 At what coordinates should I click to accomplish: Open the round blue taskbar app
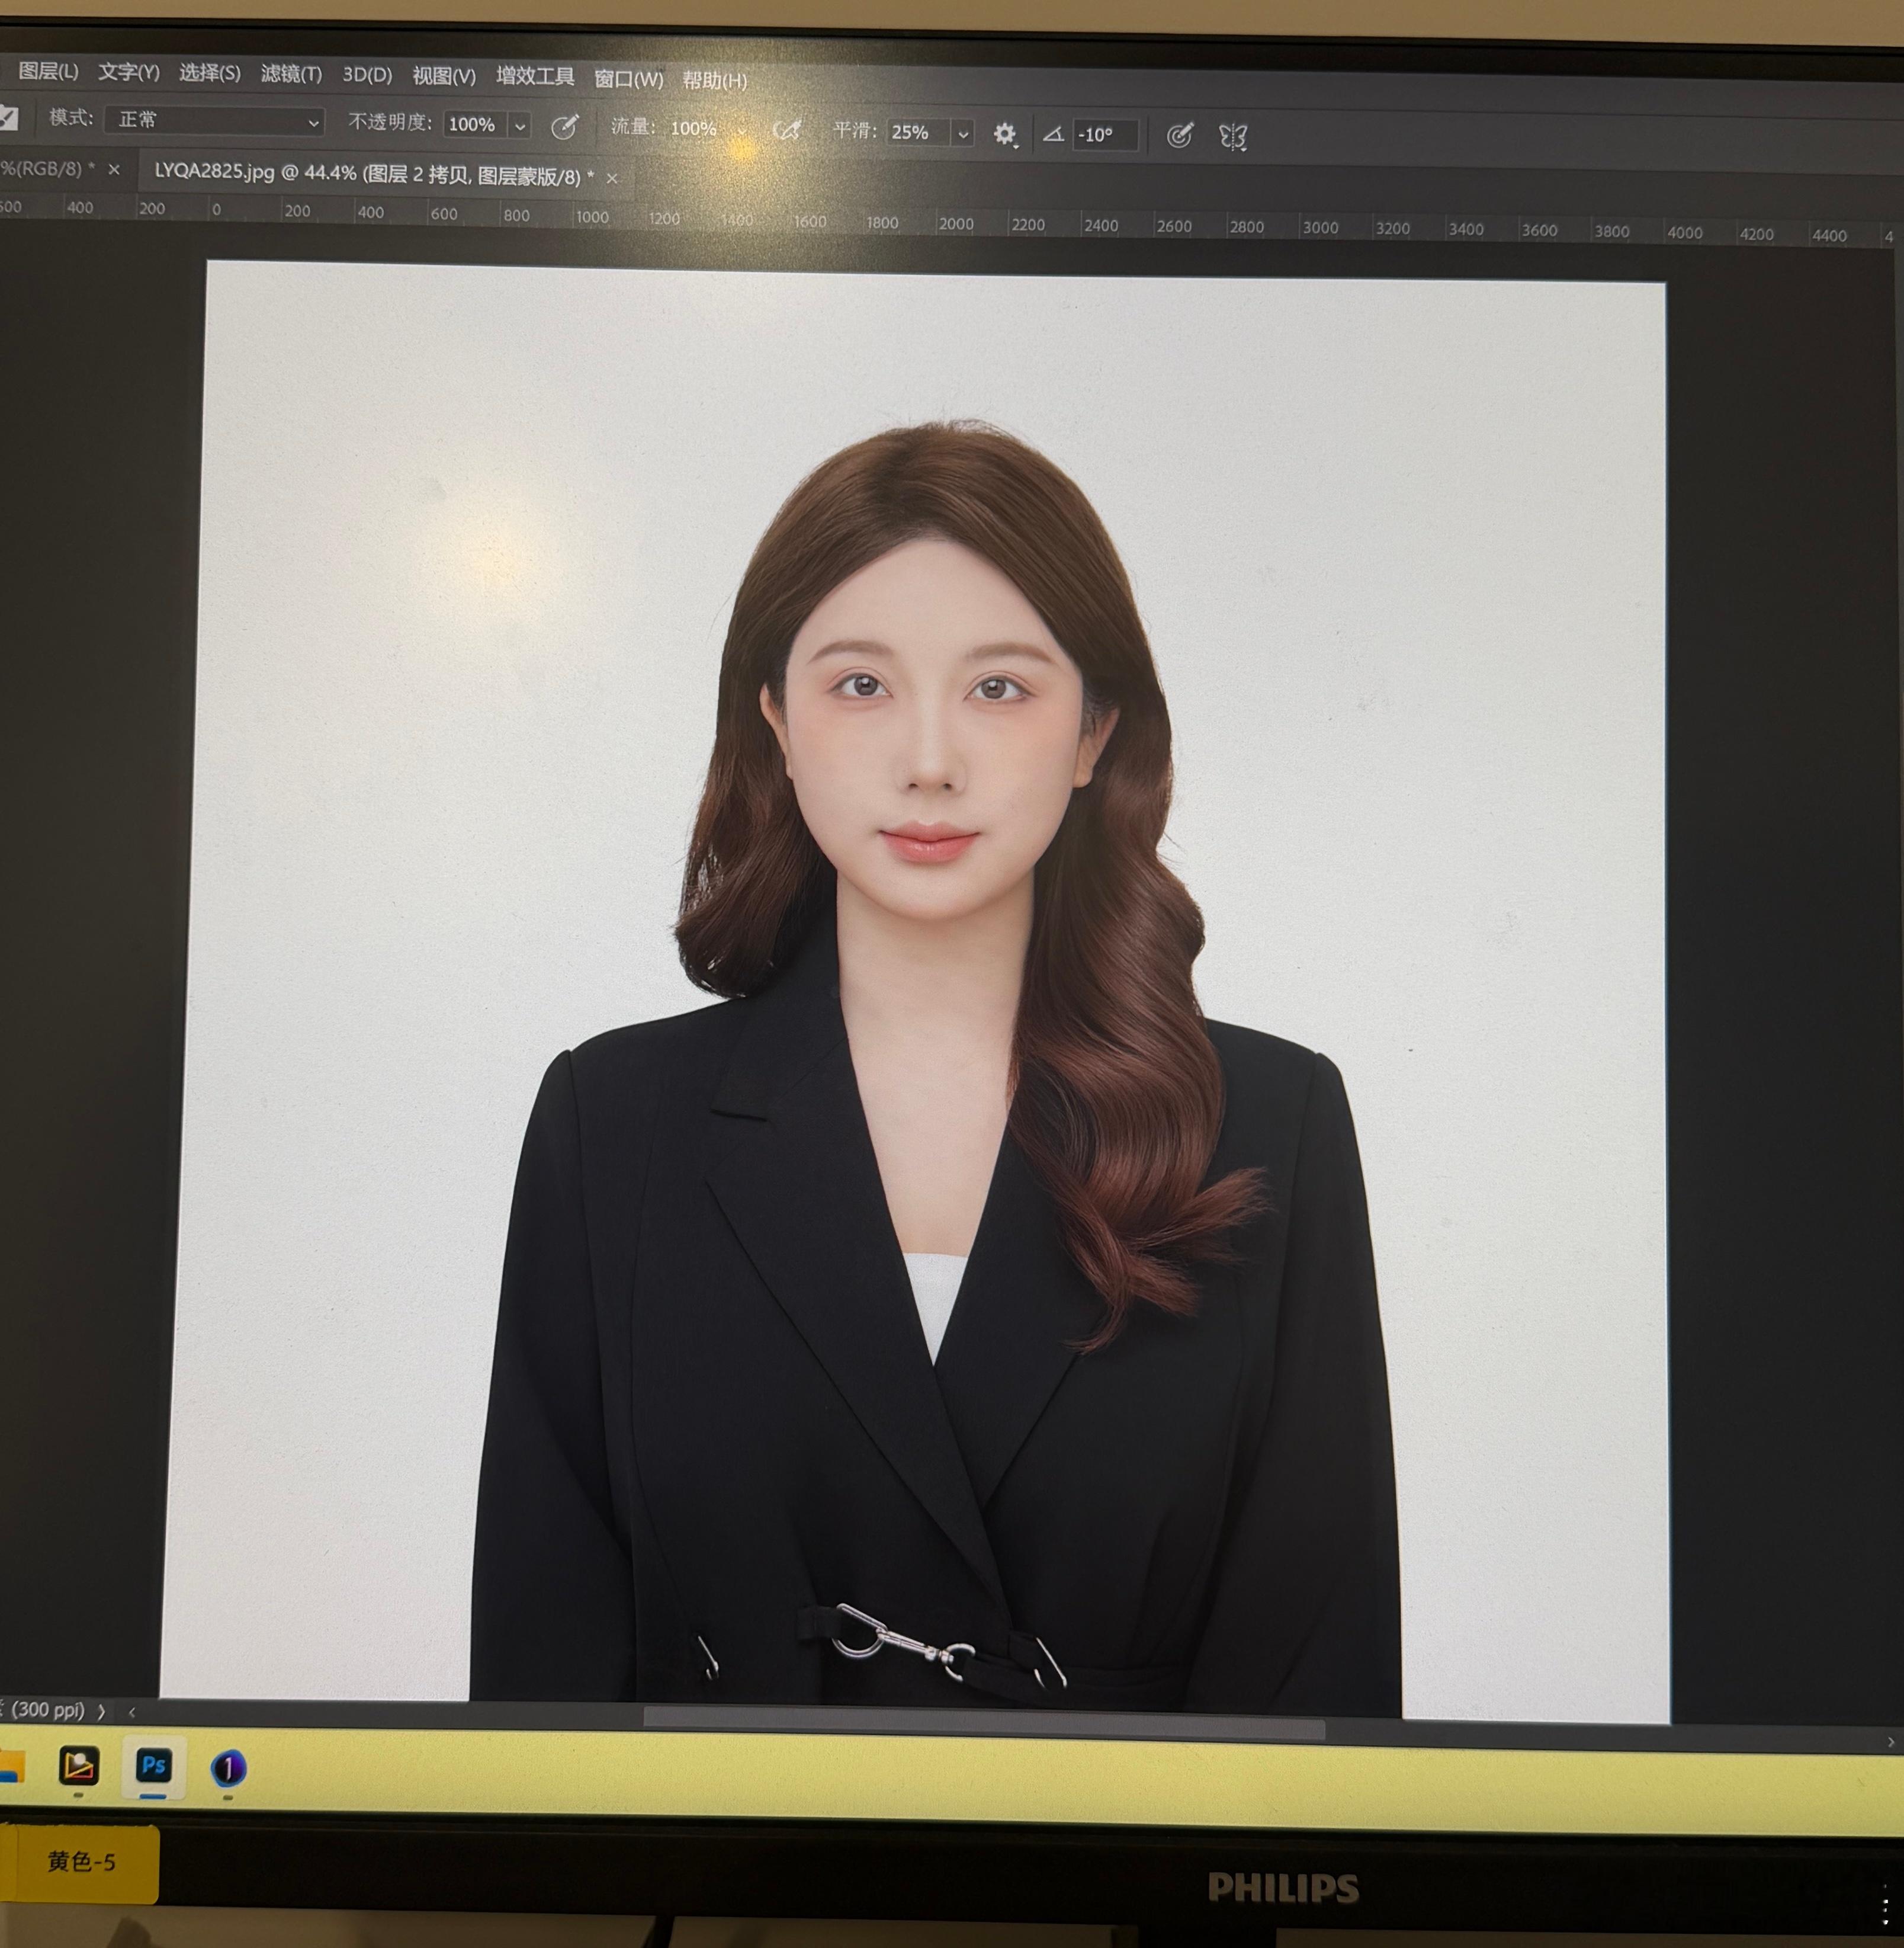pos(228,1768)
